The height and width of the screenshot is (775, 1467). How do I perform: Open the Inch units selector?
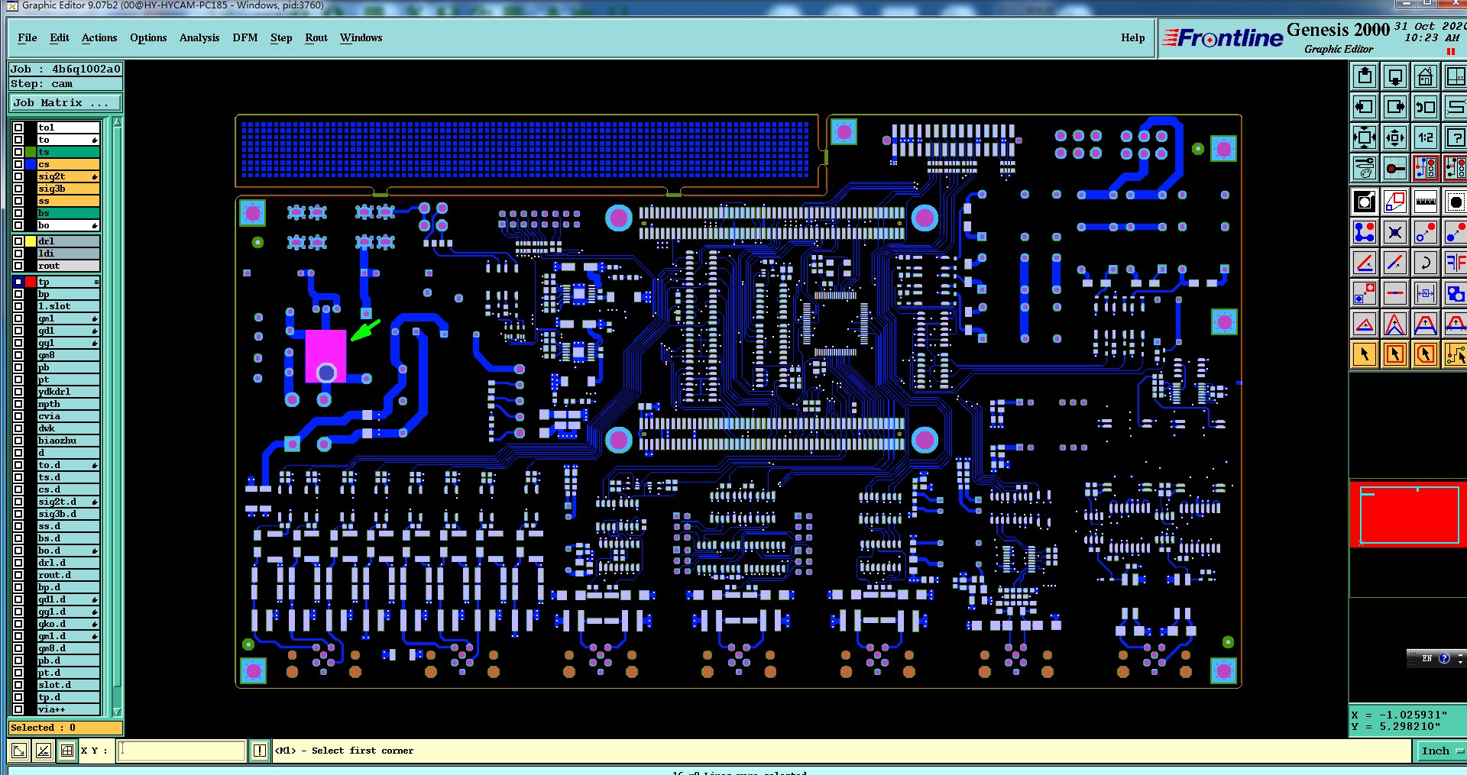pyautogui.click(x=1441, y=751)
